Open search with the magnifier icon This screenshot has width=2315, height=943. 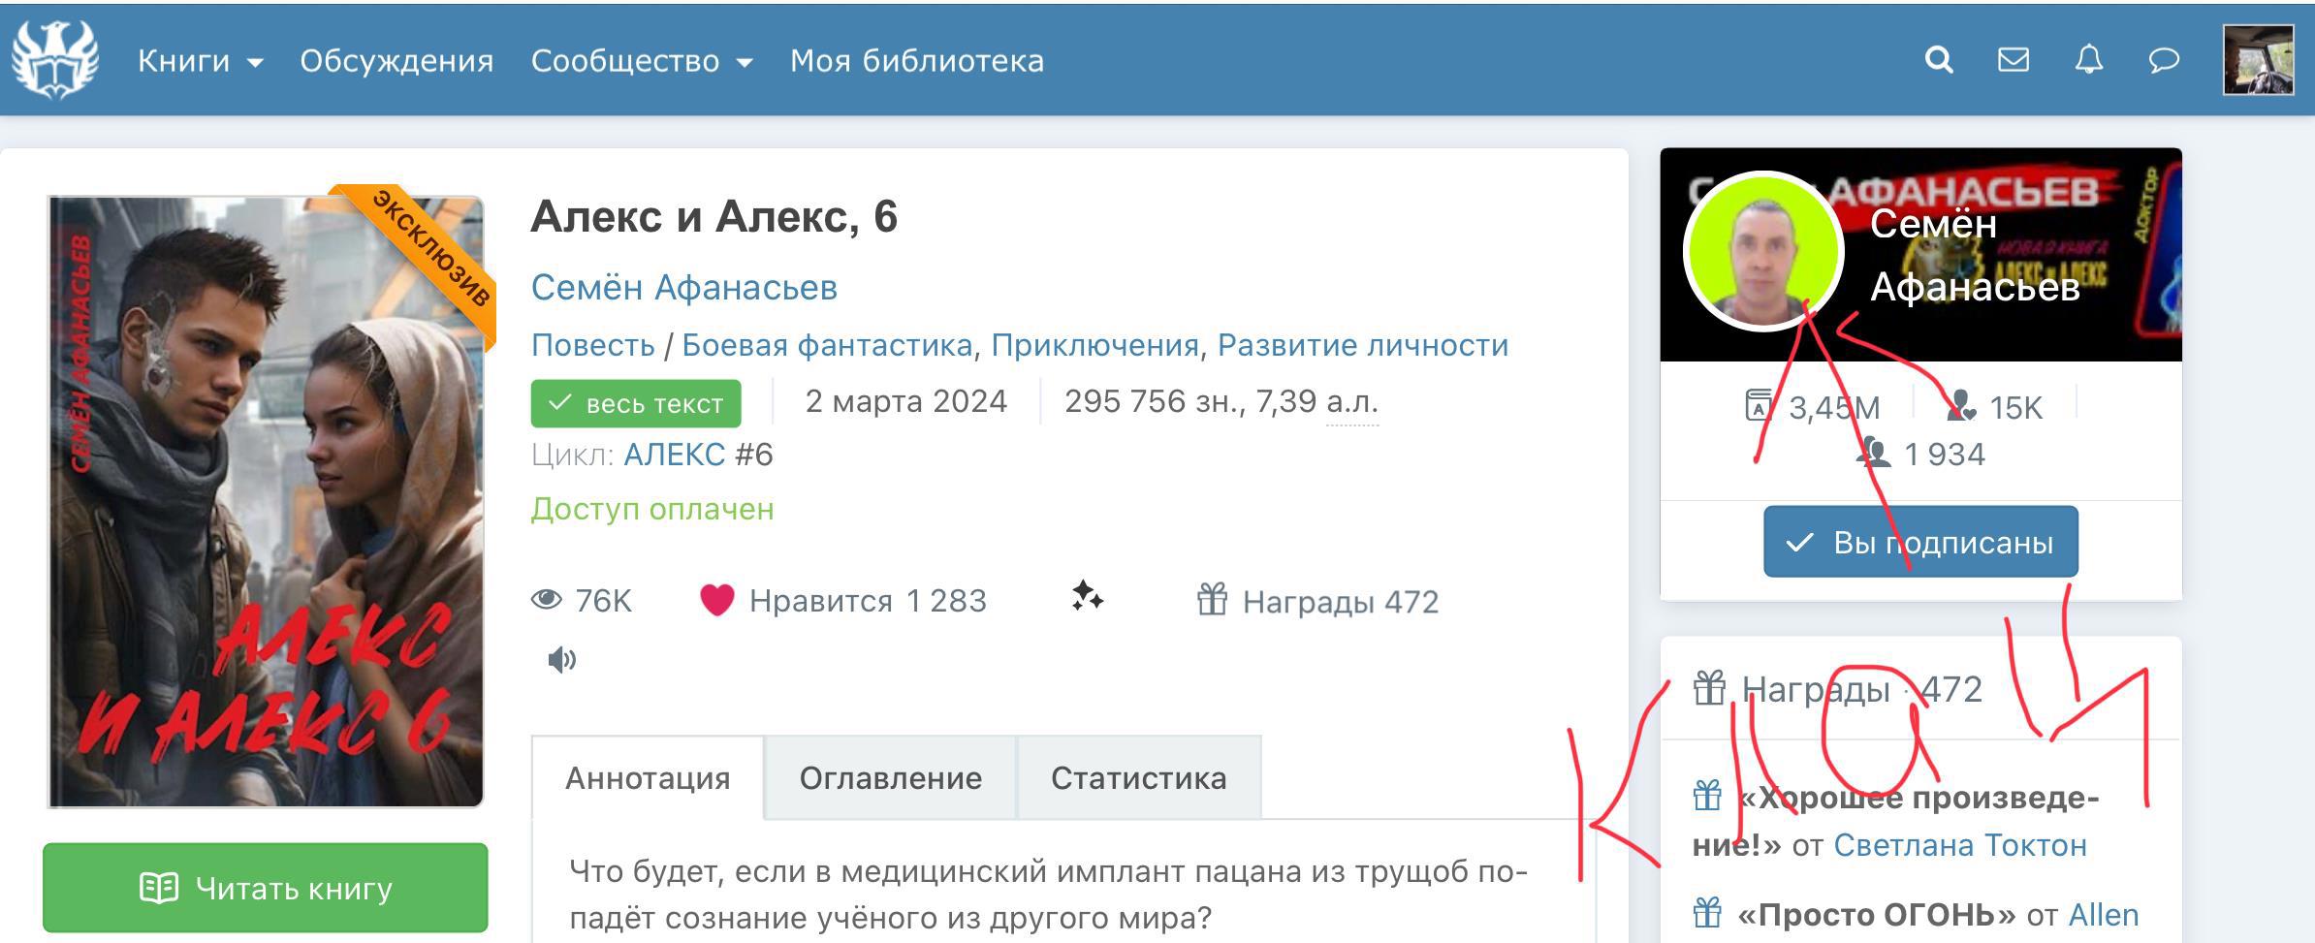tap(1938, 60)
